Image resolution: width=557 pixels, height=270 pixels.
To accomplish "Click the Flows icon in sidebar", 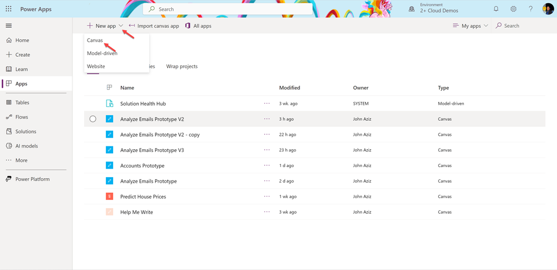I will [9, 117].
